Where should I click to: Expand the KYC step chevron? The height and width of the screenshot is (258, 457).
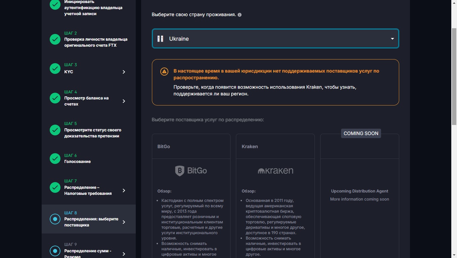click(x=124, y=72)
